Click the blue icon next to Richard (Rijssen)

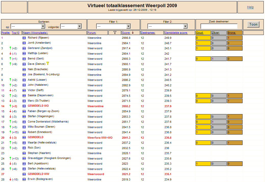pos(24,38)
